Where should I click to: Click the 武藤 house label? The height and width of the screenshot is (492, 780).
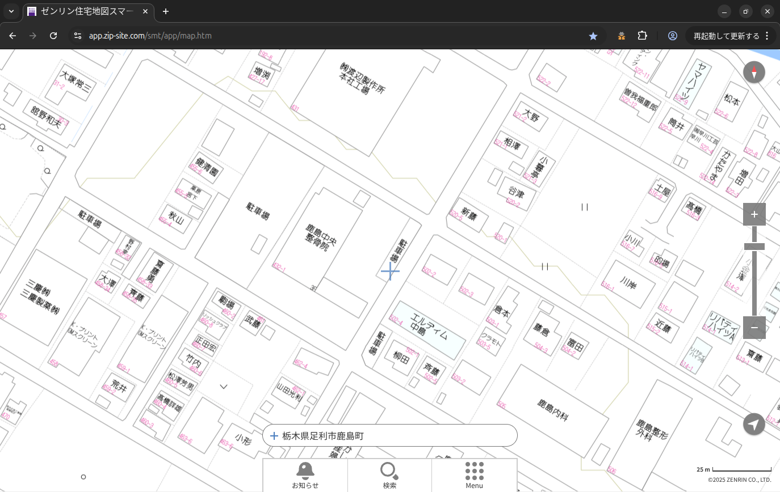click(x=253, y=323)
